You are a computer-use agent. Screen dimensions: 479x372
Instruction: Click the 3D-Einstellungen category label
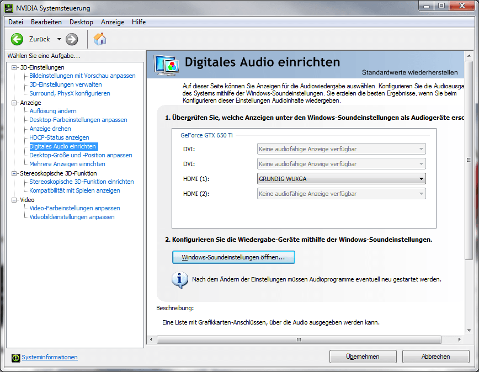42,67
